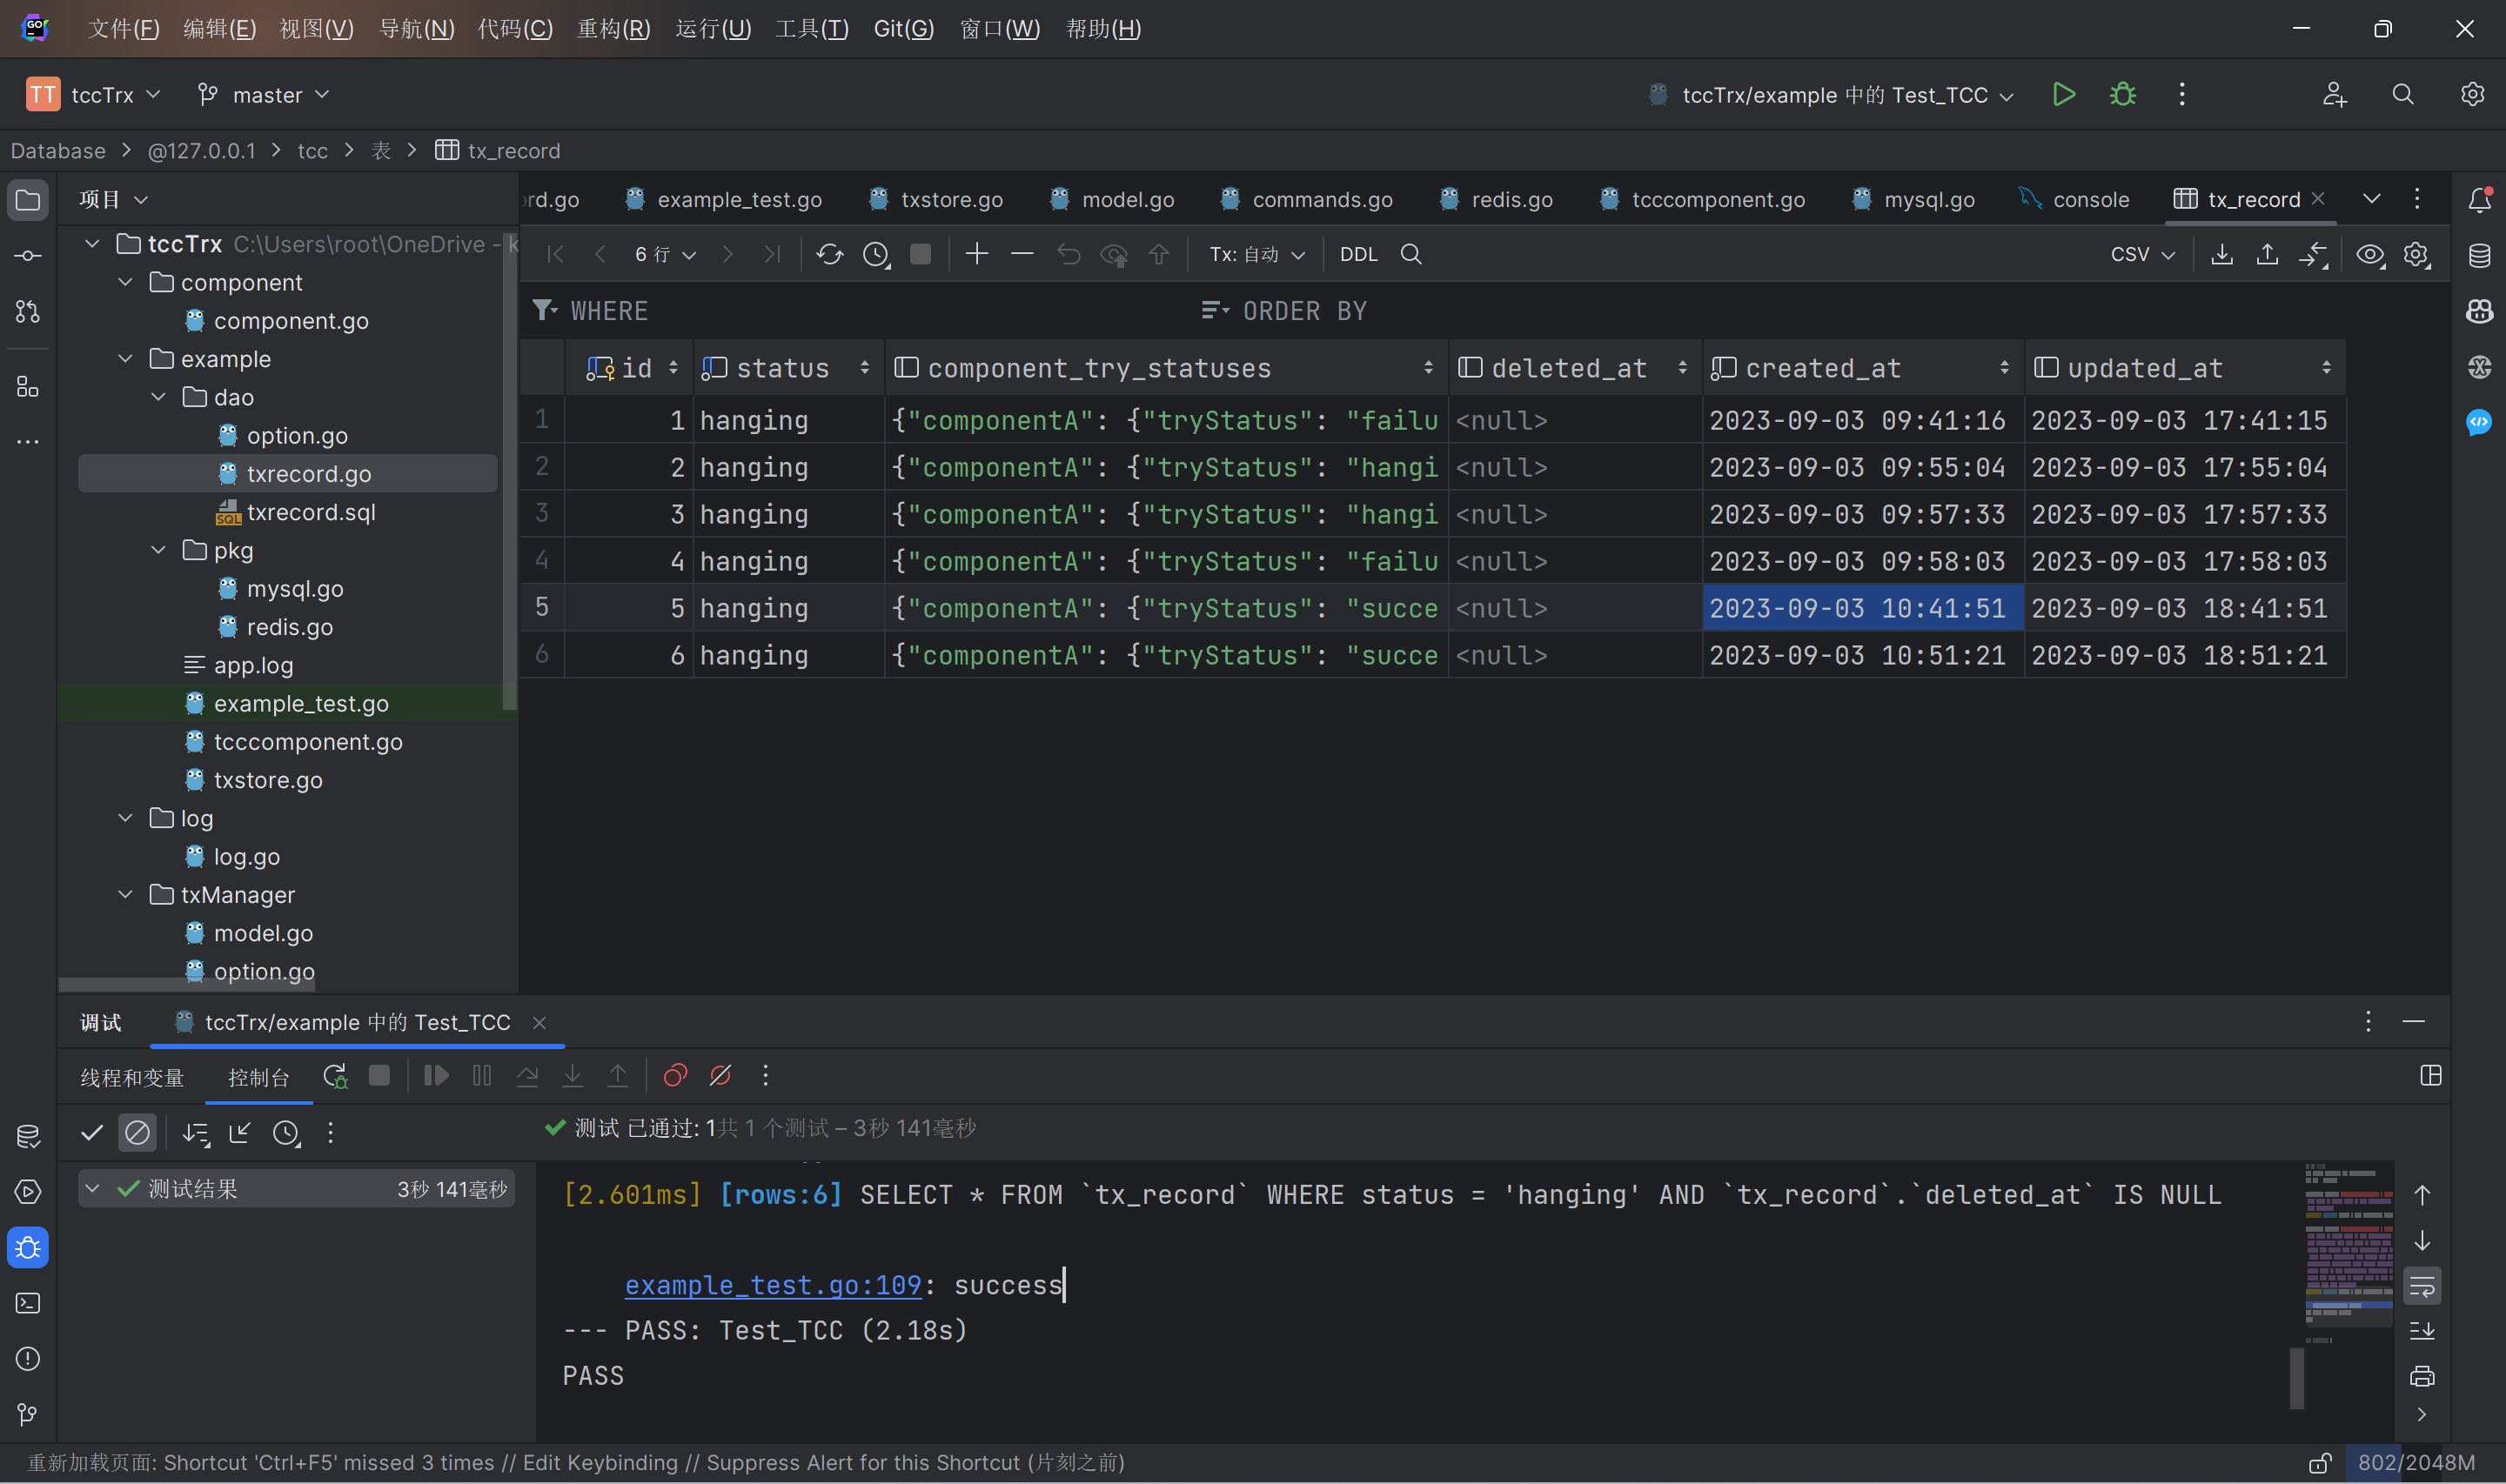
Task: Open the Database tool window
Action: (2479, 255)
